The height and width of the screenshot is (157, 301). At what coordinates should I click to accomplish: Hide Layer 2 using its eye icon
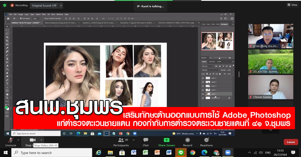203,90
